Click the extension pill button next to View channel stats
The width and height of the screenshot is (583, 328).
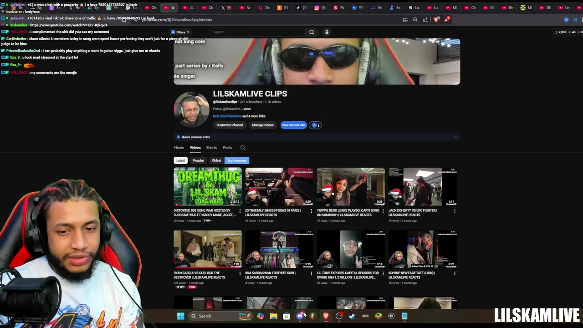(315, 125)
